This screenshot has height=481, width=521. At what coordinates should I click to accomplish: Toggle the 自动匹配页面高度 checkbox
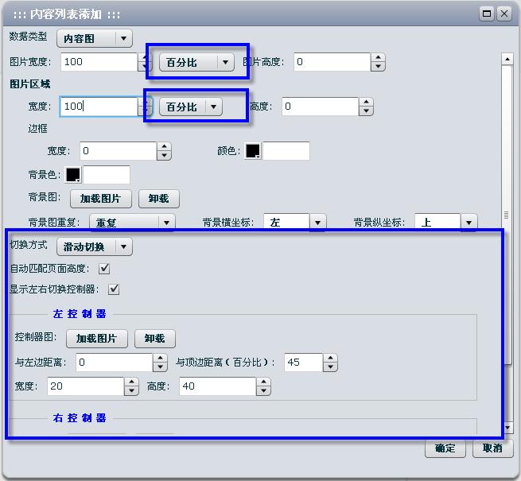coord(104,269)
